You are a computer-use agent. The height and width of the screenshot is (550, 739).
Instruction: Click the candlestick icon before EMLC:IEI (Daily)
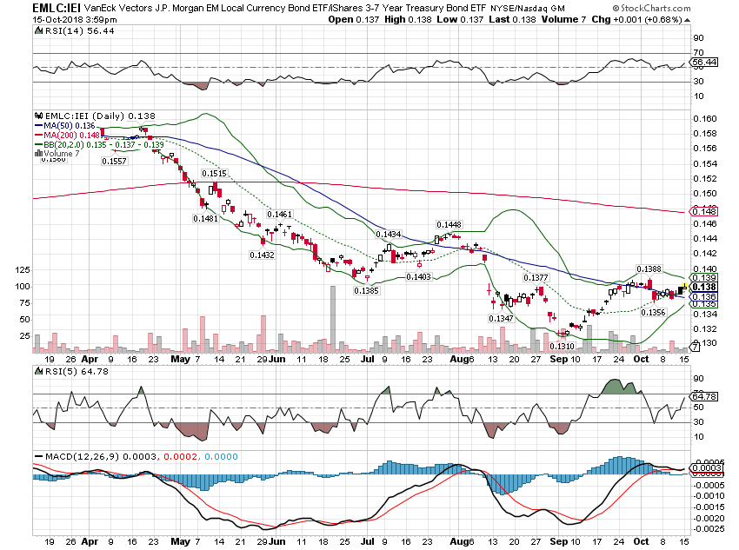pyautogui.click(x=38, y=116)
